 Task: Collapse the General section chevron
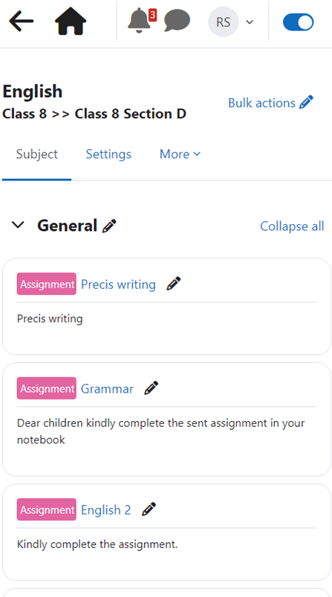18,225
